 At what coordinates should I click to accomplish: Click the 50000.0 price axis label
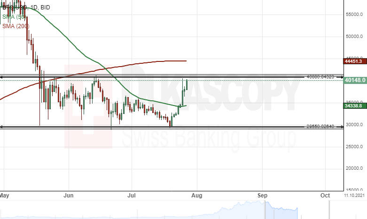354,37
